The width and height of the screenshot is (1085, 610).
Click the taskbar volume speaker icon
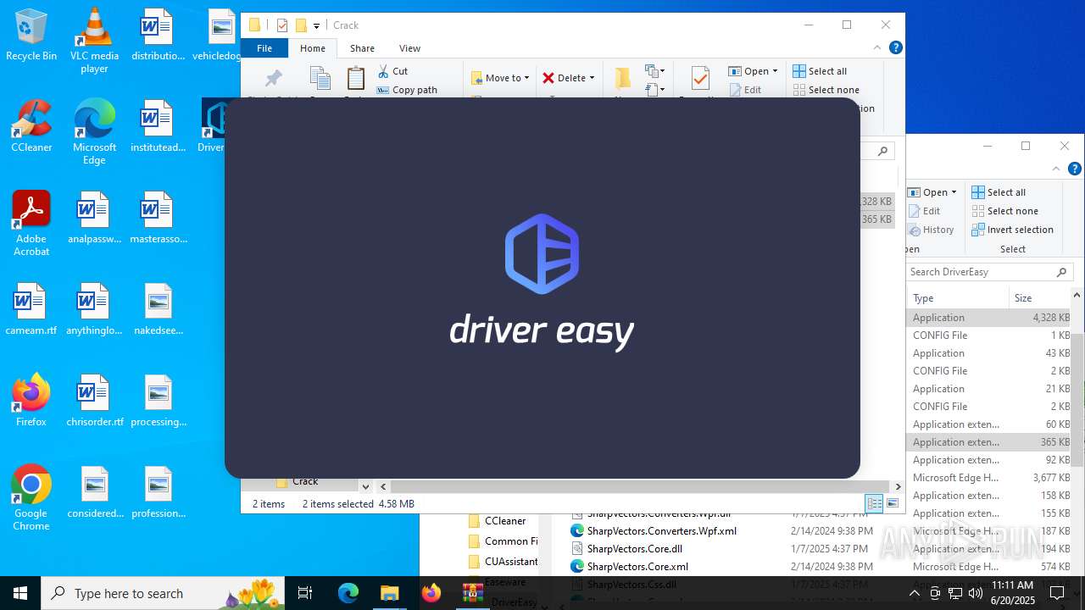point(975,593)
